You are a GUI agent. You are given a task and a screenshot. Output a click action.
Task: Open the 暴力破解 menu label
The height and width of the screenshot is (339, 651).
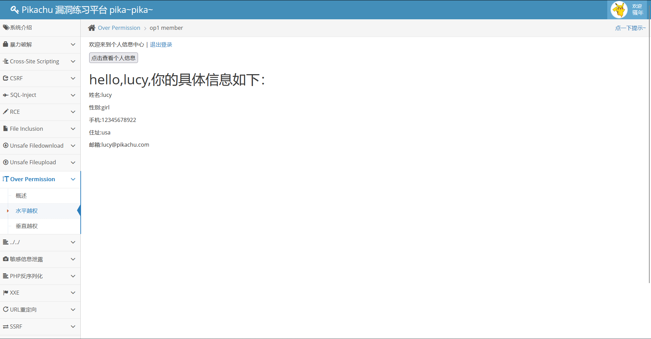coord(21,44)
